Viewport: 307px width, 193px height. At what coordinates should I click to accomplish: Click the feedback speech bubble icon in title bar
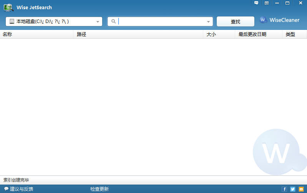point(256,3)
